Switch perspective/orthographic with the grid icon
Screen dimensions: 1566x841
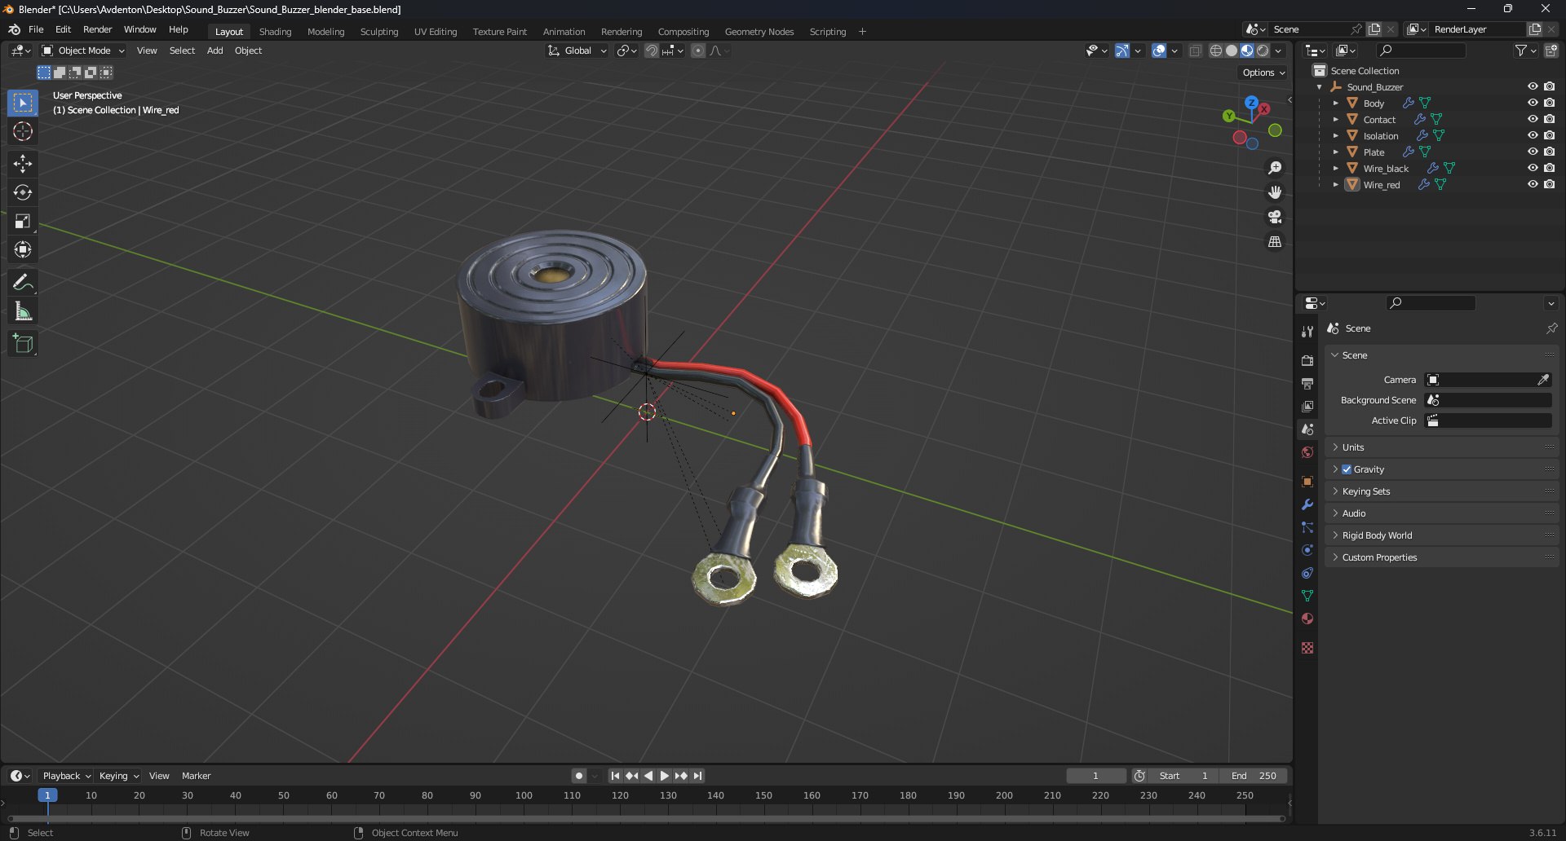click(1275, 242)
